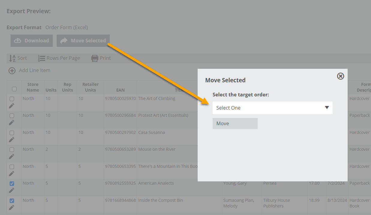
Task: Open Rows Per Page settings
Action: click(x=59, y=58)
